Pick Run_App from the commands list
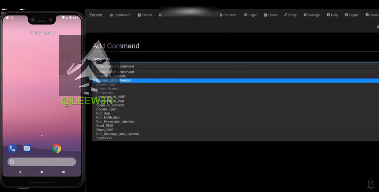 103,113
